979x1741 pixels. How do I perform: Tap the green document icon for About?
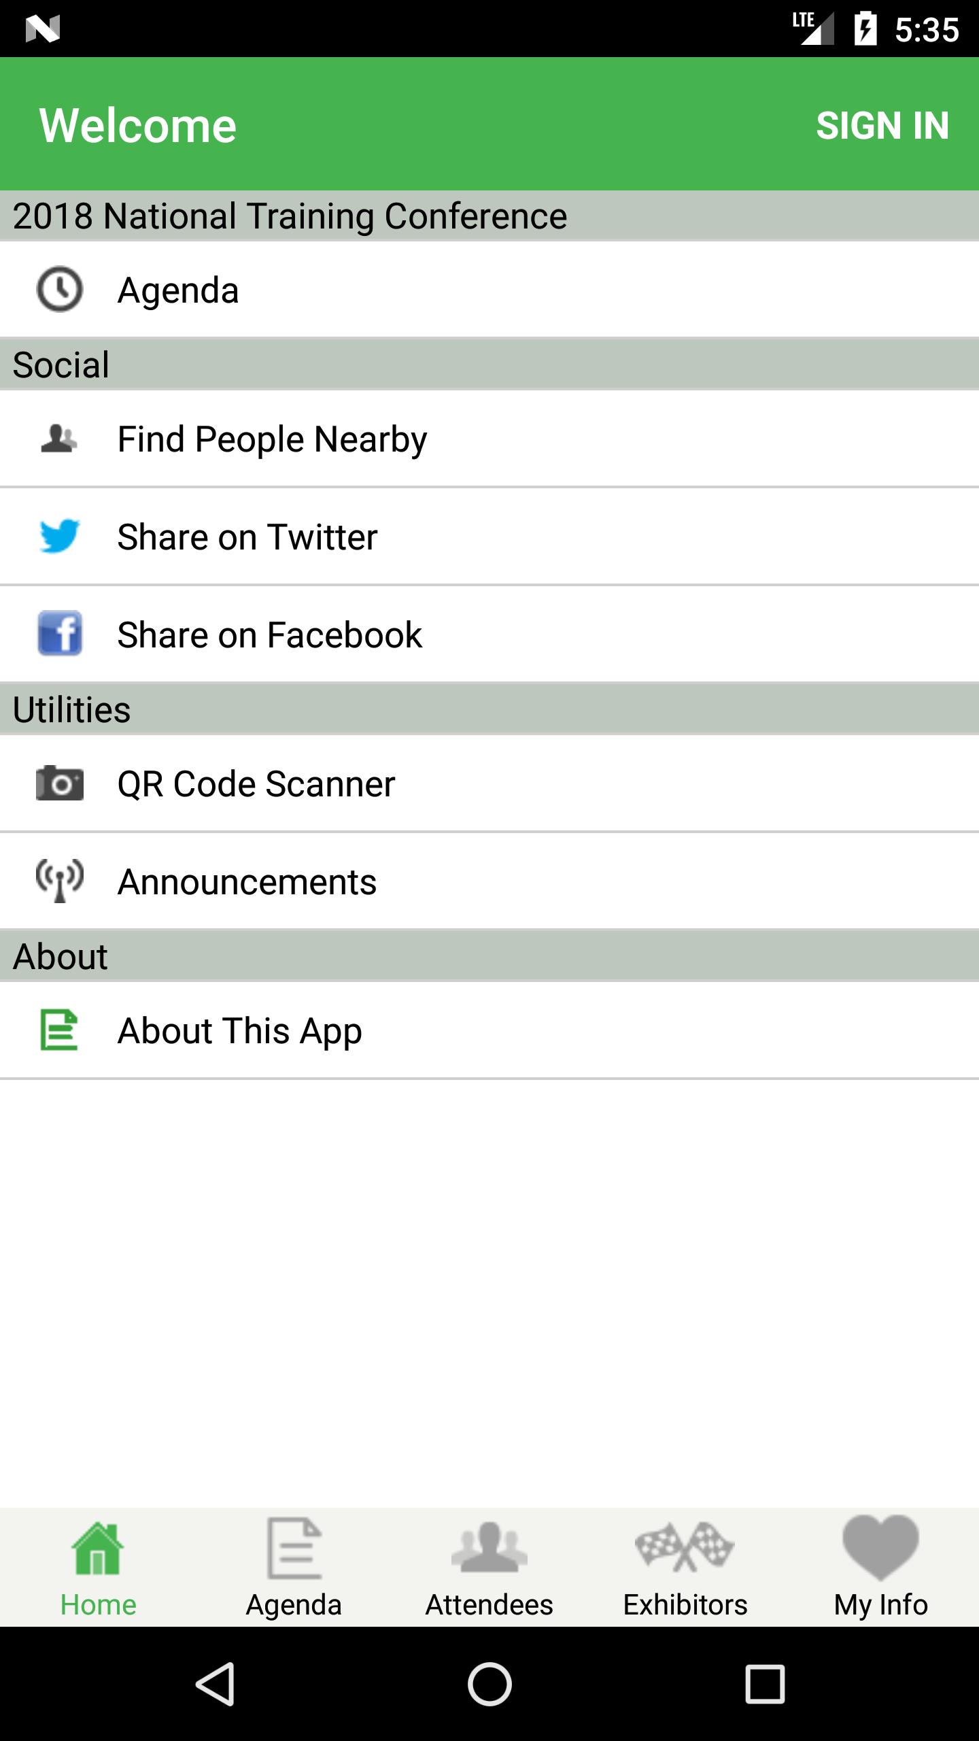click(60, 1030)
